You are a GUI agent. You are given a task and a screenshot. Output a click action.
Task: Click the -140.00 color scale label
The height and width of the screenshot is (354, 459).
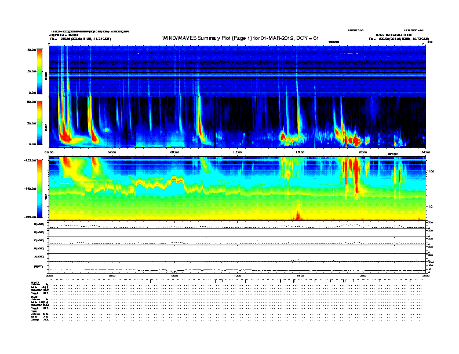tap(31, 189)
